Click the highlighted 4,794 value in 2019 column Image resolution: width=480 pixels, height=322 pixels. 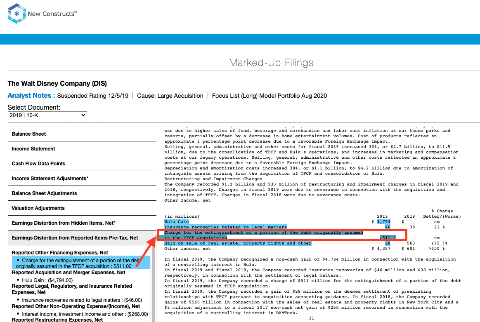click(383, 222)
